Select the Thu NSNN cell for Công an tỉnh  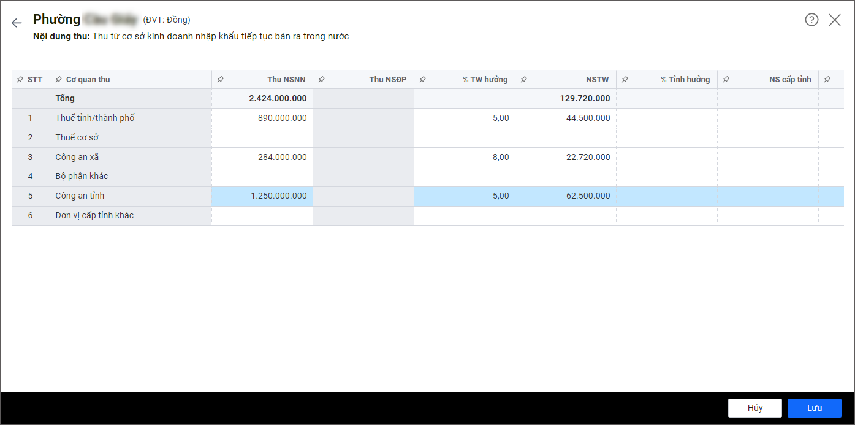[x=262, y=196]
